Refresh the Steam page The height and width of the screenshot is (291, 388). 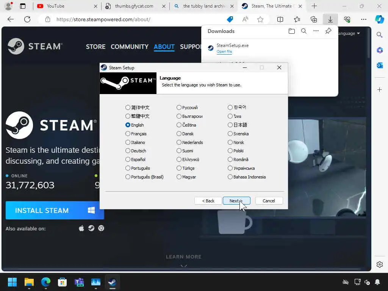[27, 19]
